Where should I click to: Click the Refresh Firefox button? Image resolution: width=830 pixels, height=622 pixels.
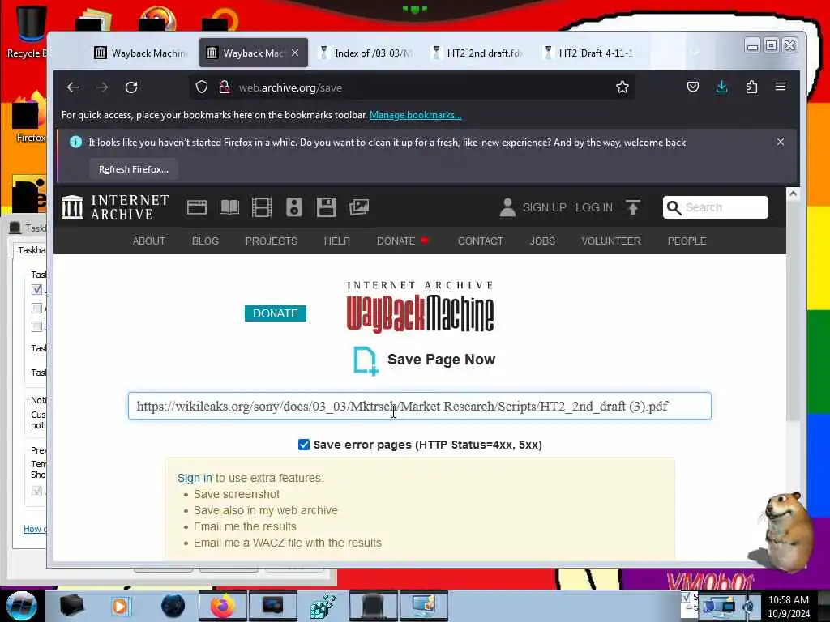click(134, 169)
